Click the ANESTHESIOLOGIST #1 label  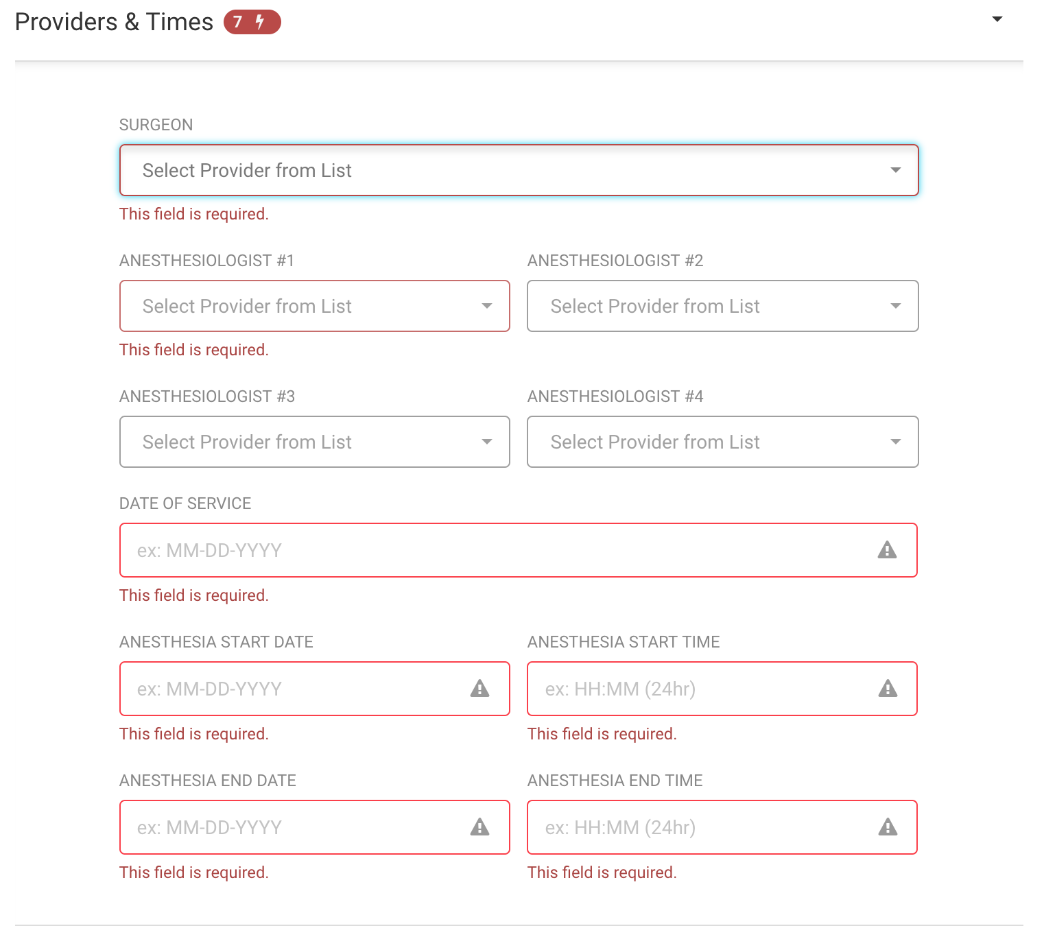click(x=207, y=261)
